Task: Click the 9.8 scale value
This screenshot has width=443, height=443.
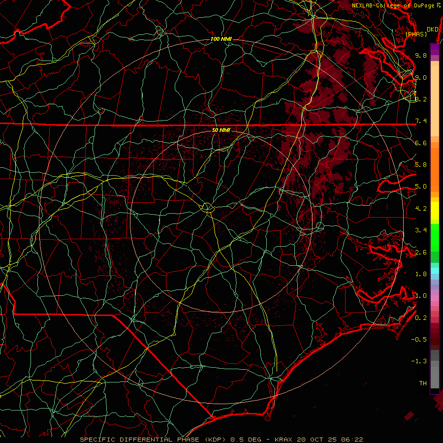Action: [x=421, y=55]
